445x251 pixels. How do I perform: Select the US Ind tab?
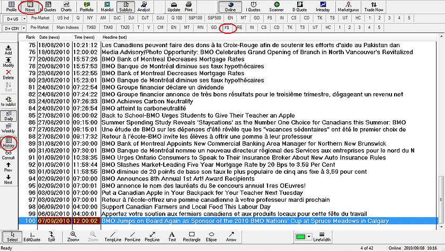pos(63,18)
